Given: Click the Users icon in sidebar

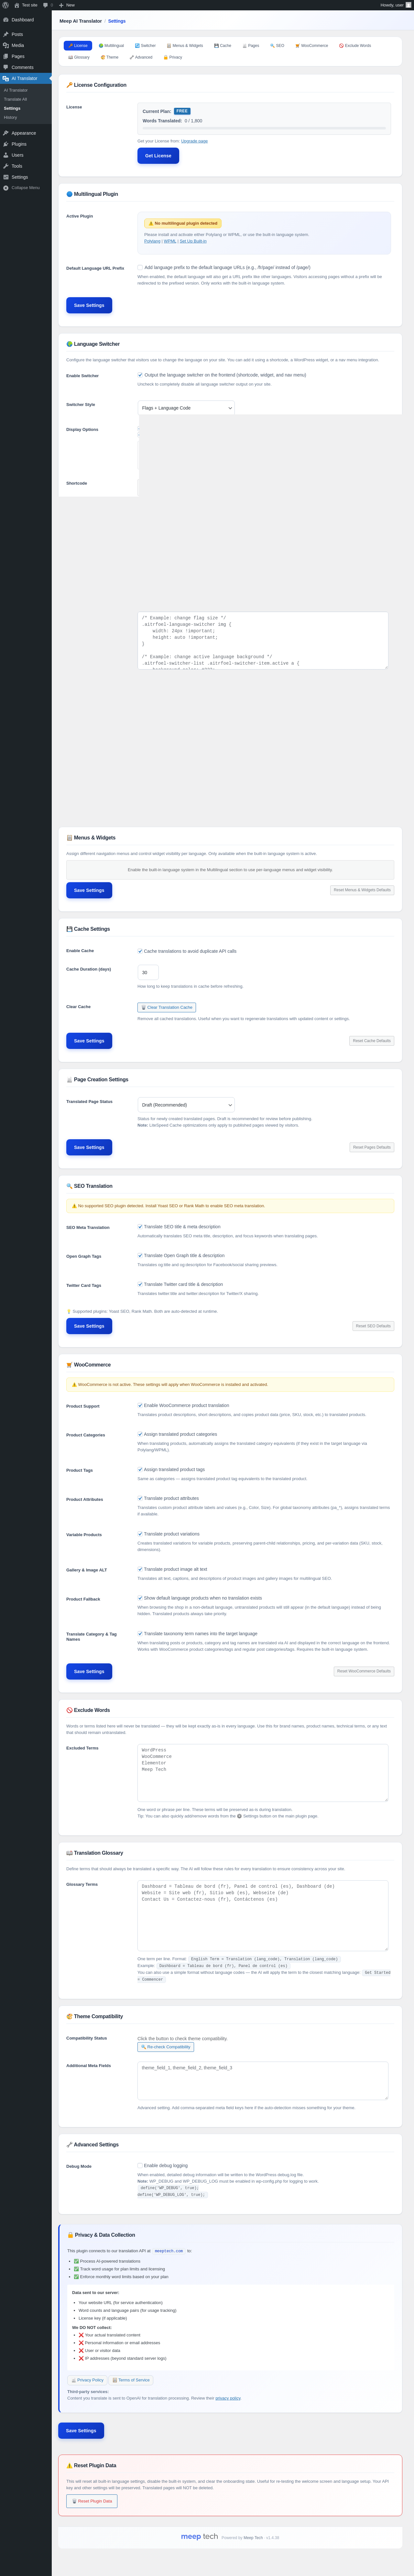Looking at the screenshot, I should click(6, 155).
